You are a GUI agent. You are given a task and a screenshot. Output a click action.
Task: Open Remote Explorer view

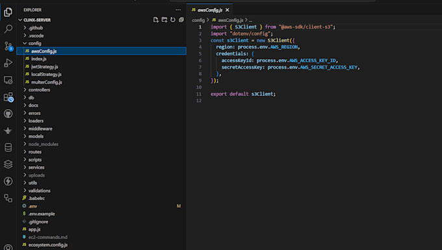8,80
